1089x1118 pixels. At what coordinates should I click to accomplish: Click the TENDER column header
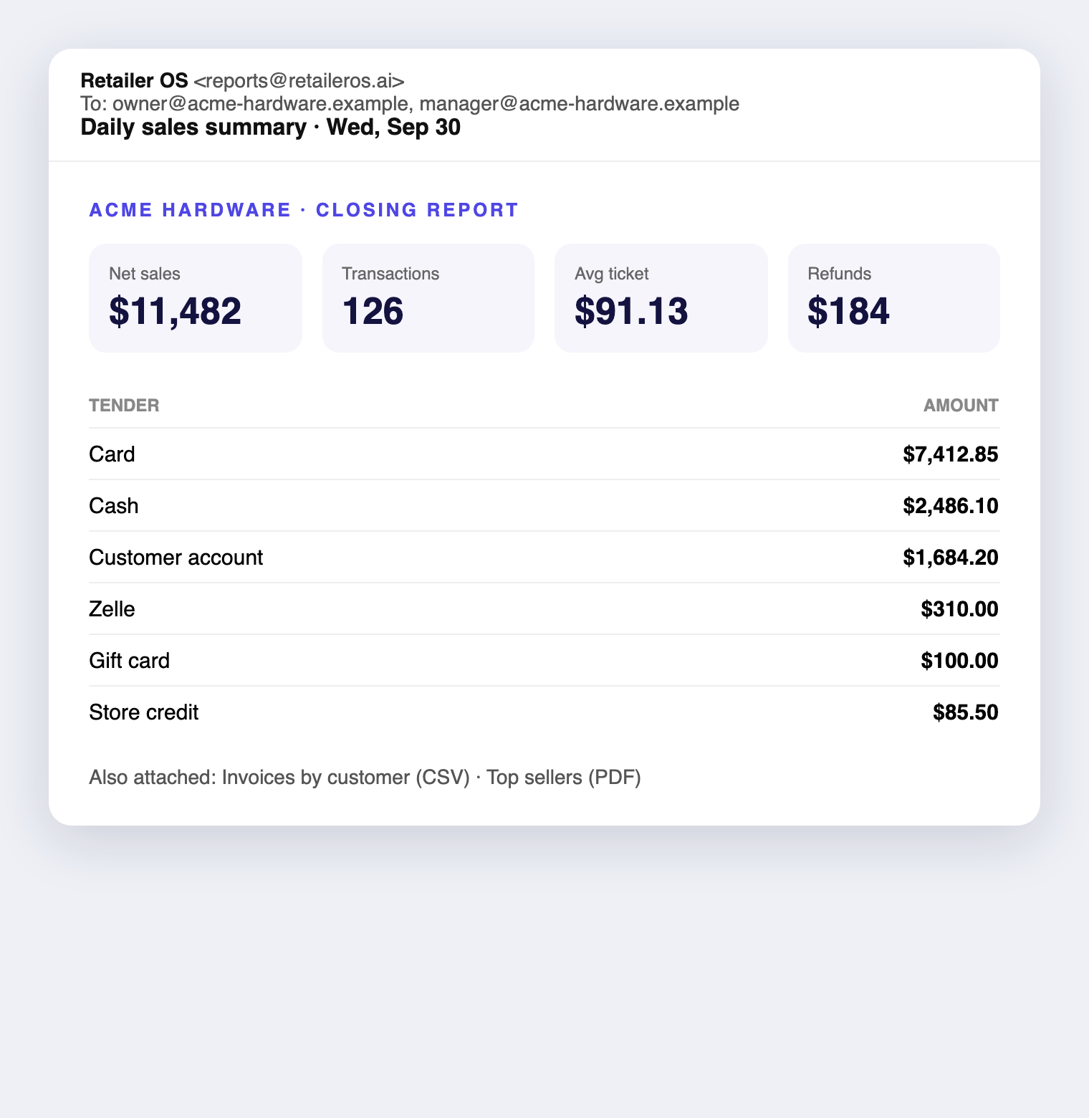coord(124,406)
